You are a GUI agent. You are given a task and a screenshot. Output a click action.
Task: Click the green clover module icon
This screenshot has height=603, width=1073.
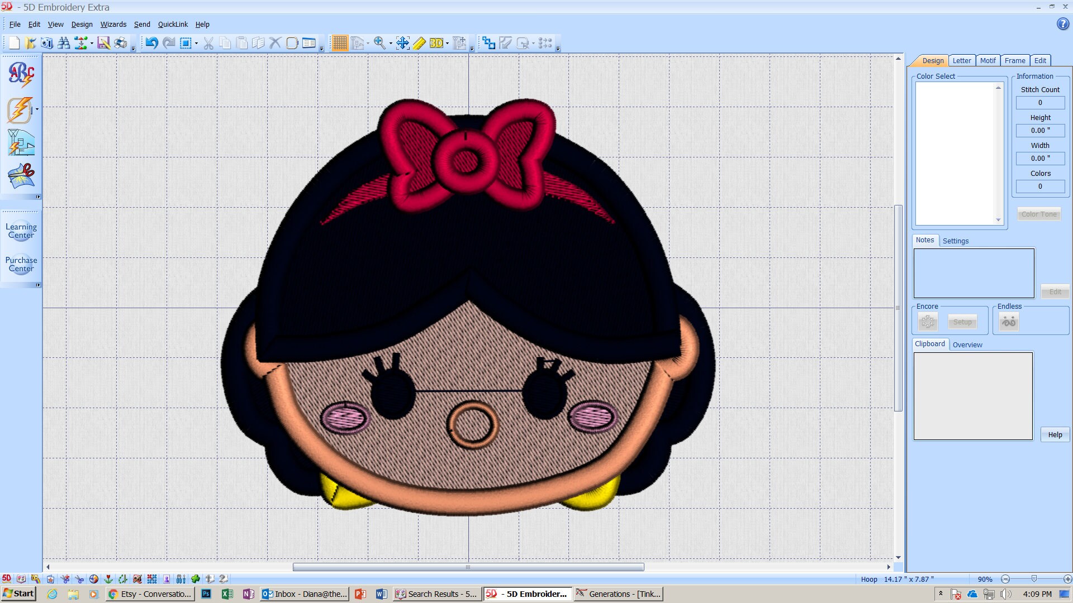coord(195,579)
